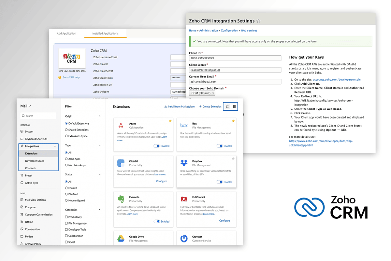Click the Google Drive icon
391x261 pixels.
121,239
